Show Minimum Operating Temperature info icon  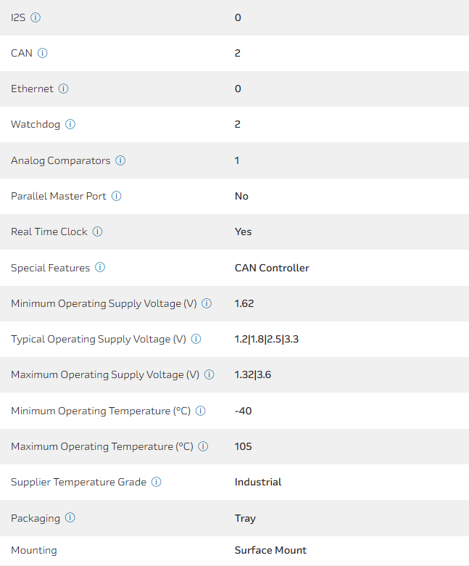coord(201,411)
